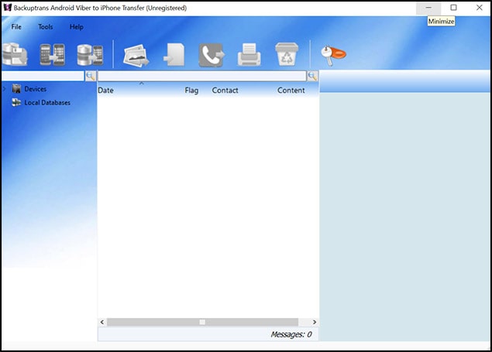
Task: Click the printer icon to print messages
Action: point(249,54)
